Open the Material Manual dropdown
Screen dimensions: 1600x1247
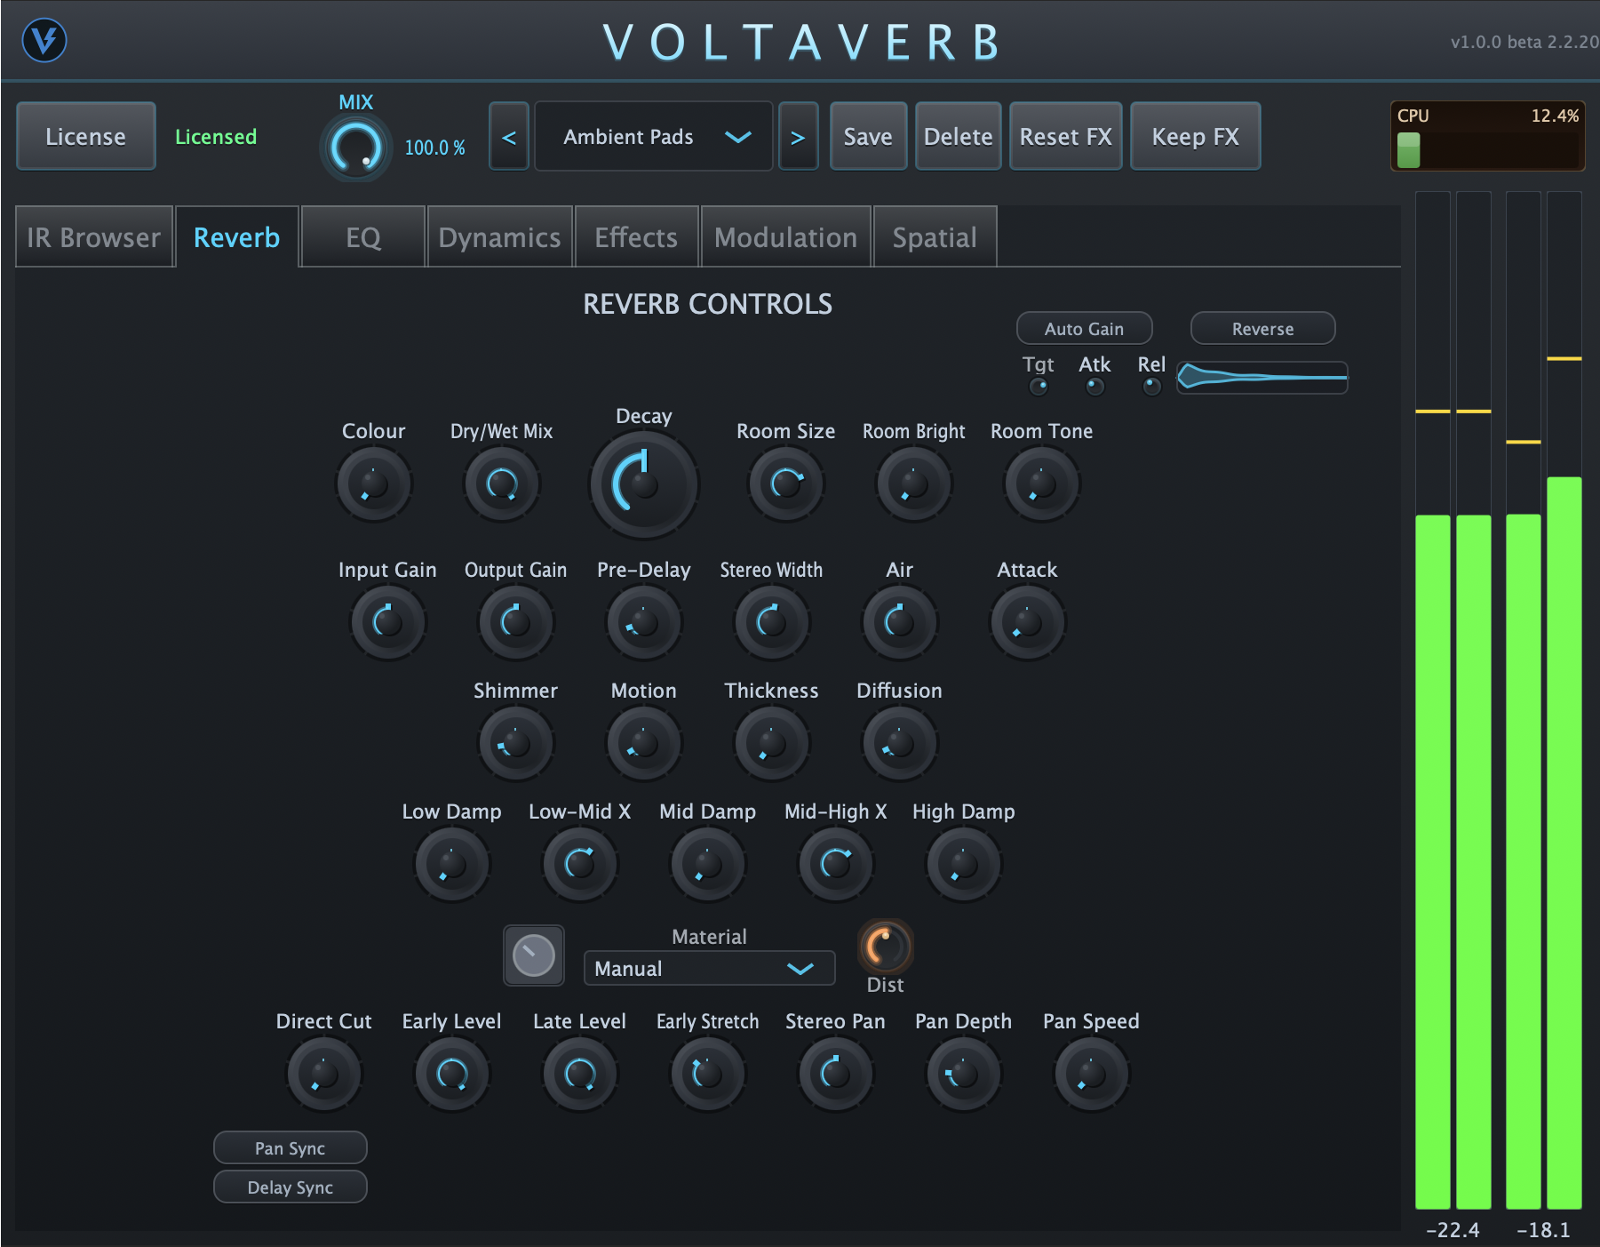point(709,968)
